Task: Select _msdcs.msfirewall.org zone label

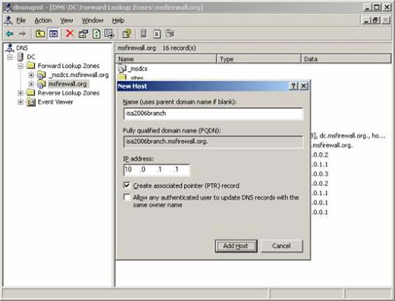Action: (78, 75)
